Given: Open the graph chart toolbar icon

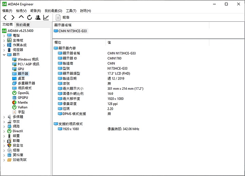Looking at the screenshot, I should click(x=46, y=17).
